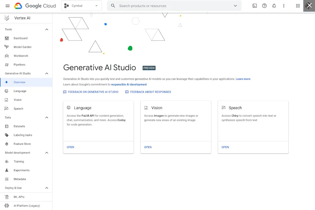Click the Data section label
315x210 pixels.
point(8,118)
